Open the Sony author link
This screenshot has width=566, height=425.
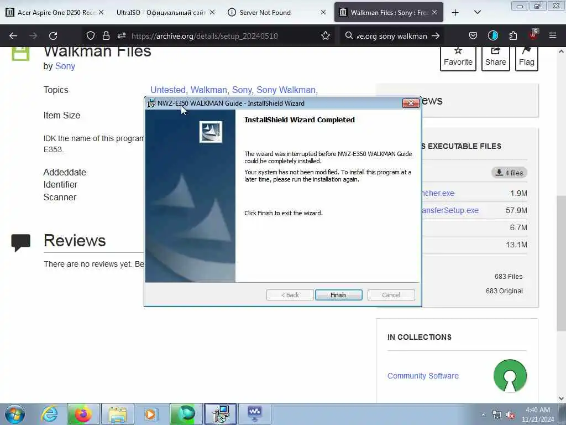pos(65,66)
